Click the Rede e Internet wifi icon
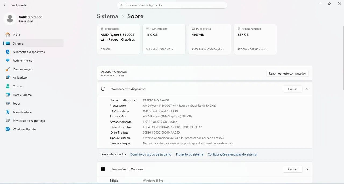The height and width of the screenshot is (184, 344). pyautogui.click(x=8, y=60)
